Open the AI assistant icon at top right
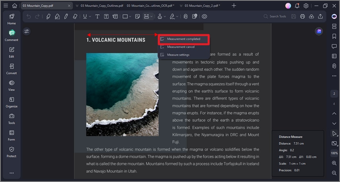Viewport: 340px width, 182px height. (x=334, y=16)
